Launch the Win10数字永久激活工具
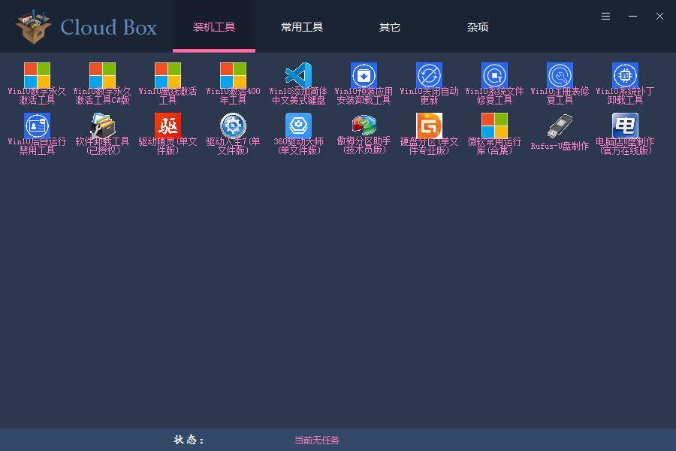 pos(37,79)
